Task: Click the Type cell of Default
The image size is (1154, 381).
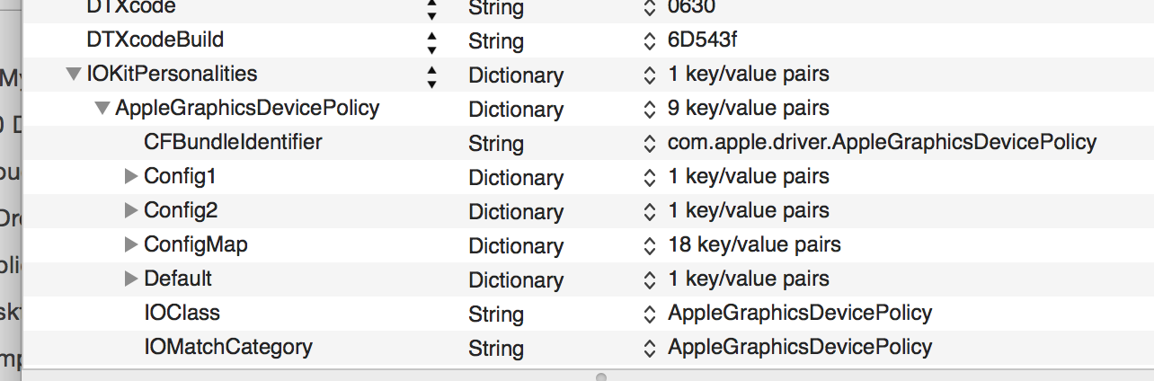Action: (516, 280)
